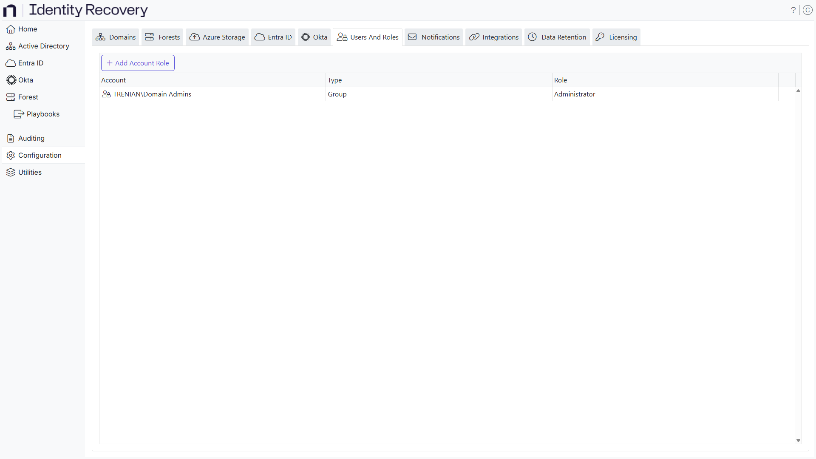This screenshot has width=816, height=459.
Task: Open Configuration via the gear icon
Action: 10,155
